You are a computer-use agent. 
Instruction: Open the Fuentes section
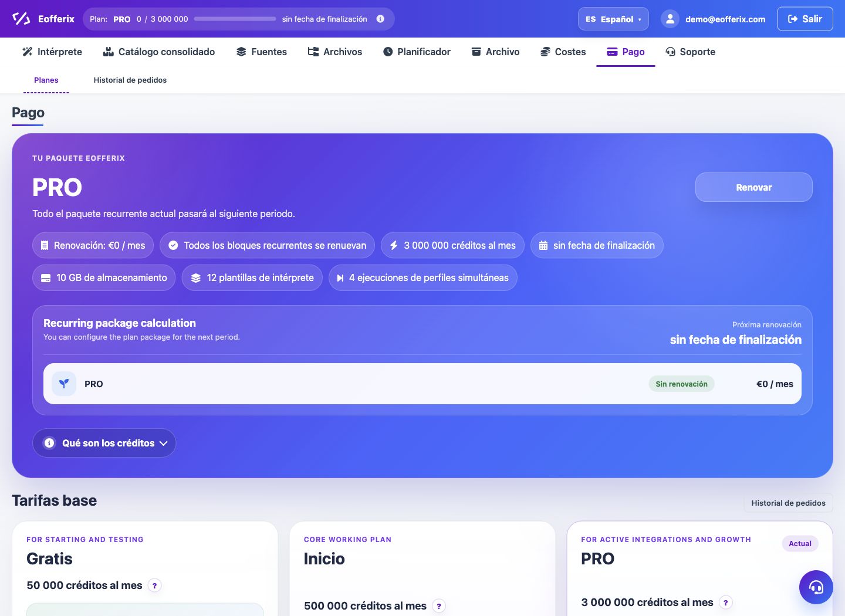[x=262, y=52]
